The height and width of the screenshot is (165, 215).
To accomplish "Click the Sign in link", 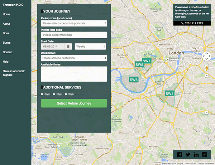I will pyautogui.click(x=8, y=75).
